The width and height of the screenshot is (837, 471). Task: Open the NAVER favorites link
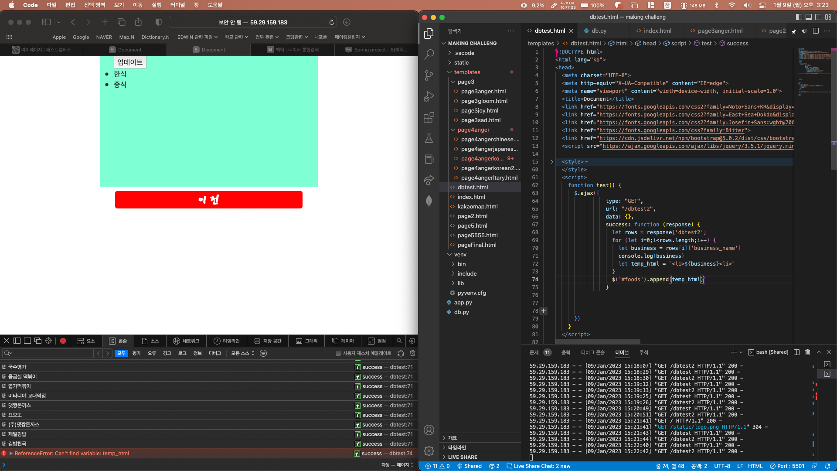click(x=104, y=37)
